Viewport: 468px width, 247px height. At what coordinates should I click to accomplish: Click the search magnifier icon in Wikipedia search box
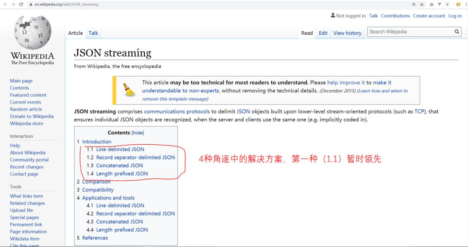(457, 32)
